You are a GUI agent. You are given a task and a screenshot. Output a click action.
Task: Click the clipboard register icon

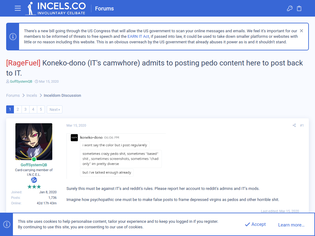pyautogui.click(x=299, y=8)
